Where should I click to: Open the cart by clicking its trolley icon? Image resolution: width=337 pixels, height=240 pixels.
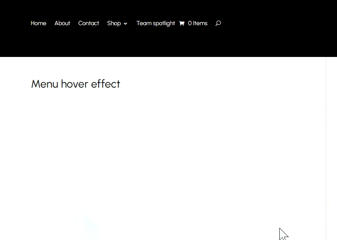(x=181, y=23)
